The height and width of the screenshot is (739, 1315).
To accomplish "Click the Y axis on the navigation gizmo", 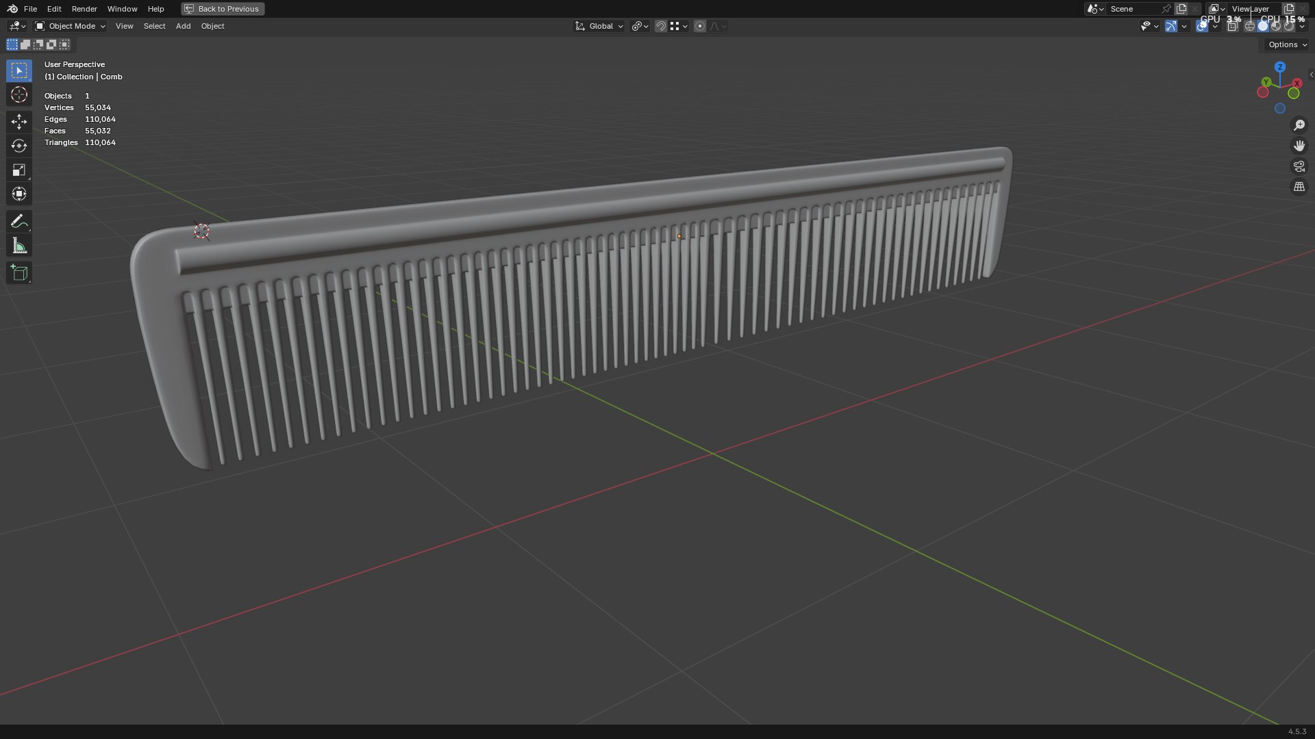I will 1266,82.
